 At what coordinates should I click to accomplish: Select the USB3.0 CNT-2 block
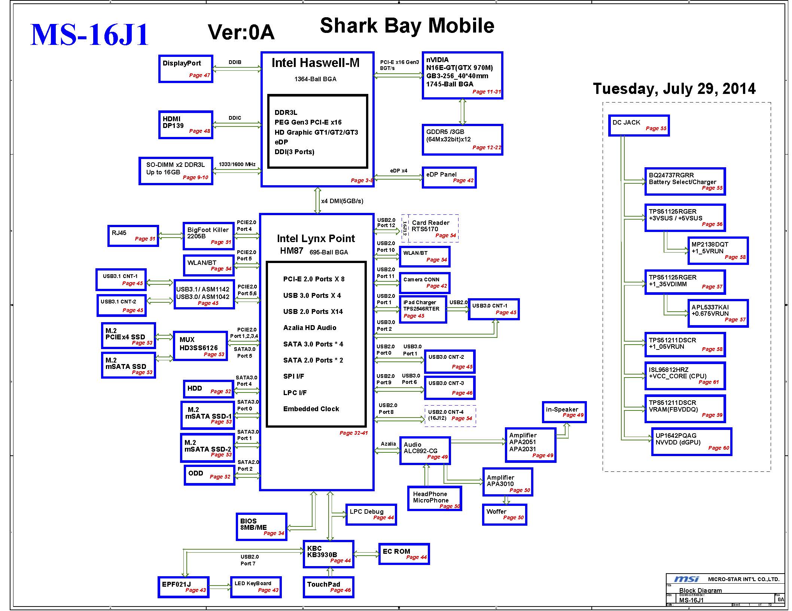click(450, 361)
